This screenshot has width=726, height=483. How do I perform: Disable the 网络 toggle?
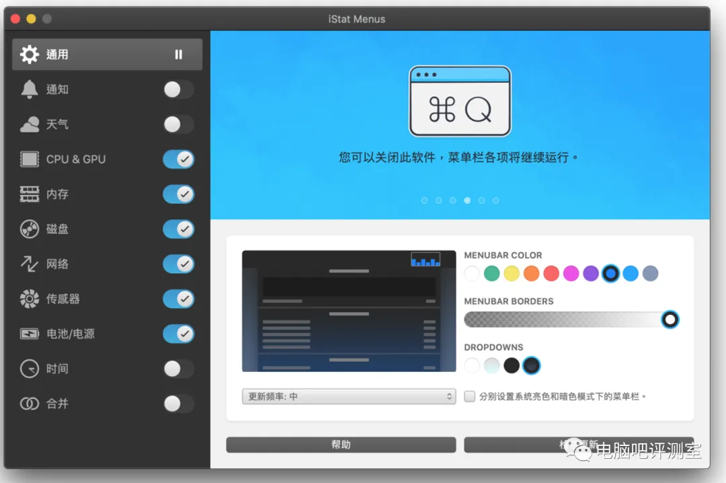[x=178, y=264]
